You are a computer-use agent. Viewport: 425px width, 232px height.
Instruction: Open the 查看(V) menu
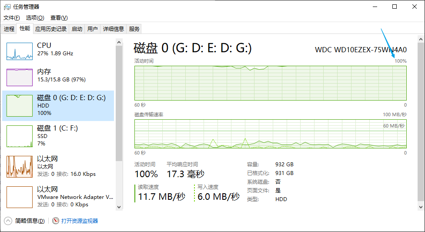pos(59,18)
